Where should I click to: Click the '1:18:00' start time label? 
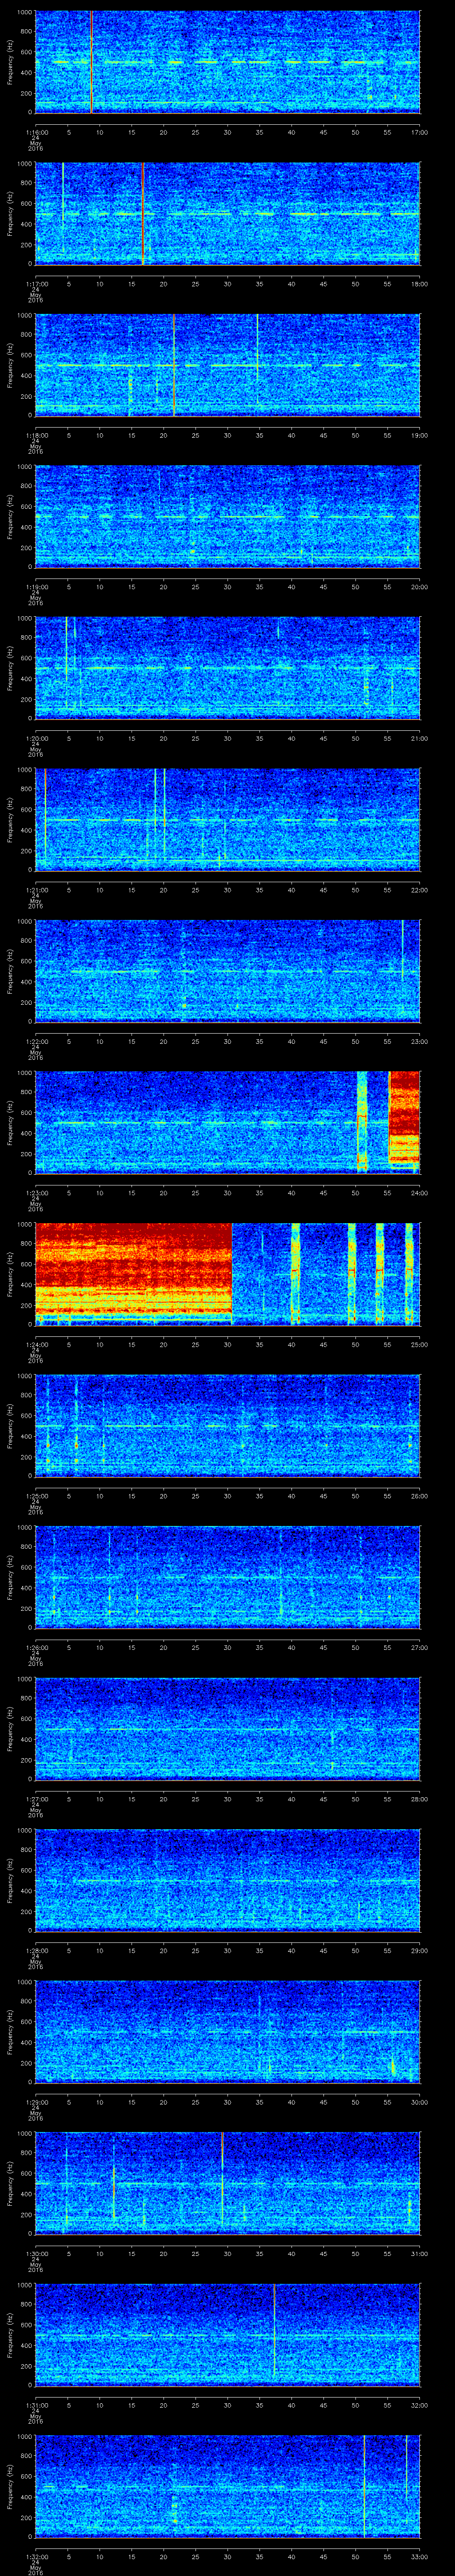click(x=36, y=435)
